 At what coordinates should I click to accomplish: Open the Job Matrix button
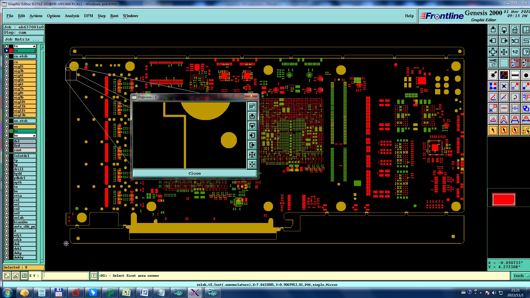coord(23,39)
